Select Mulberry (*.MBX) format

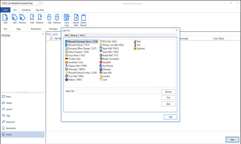pyautogui.click(x=74, y=80)
